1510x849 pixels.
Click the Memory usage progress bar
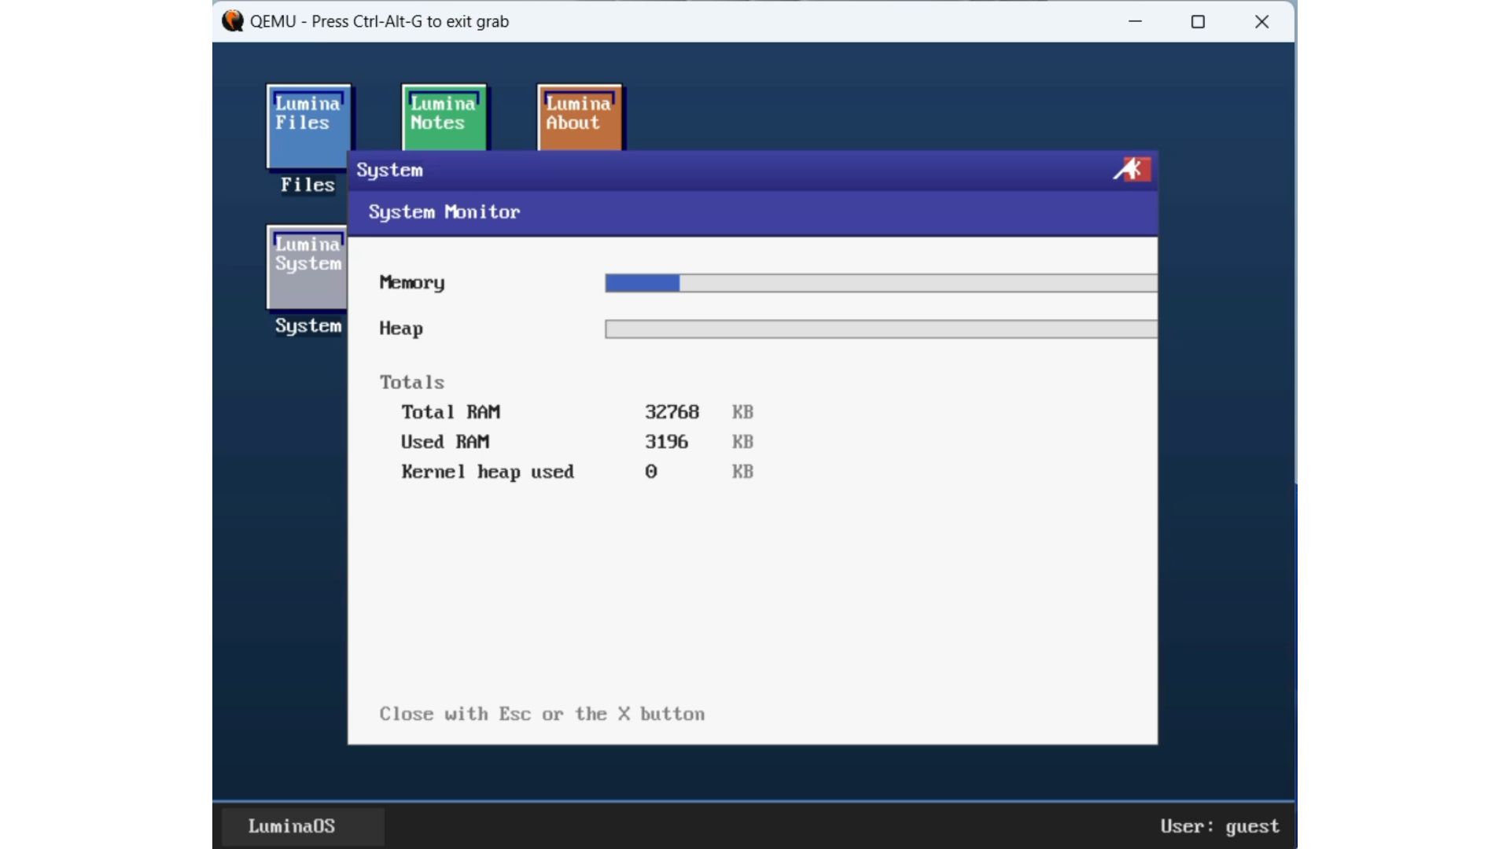click(x=881, y=283)
